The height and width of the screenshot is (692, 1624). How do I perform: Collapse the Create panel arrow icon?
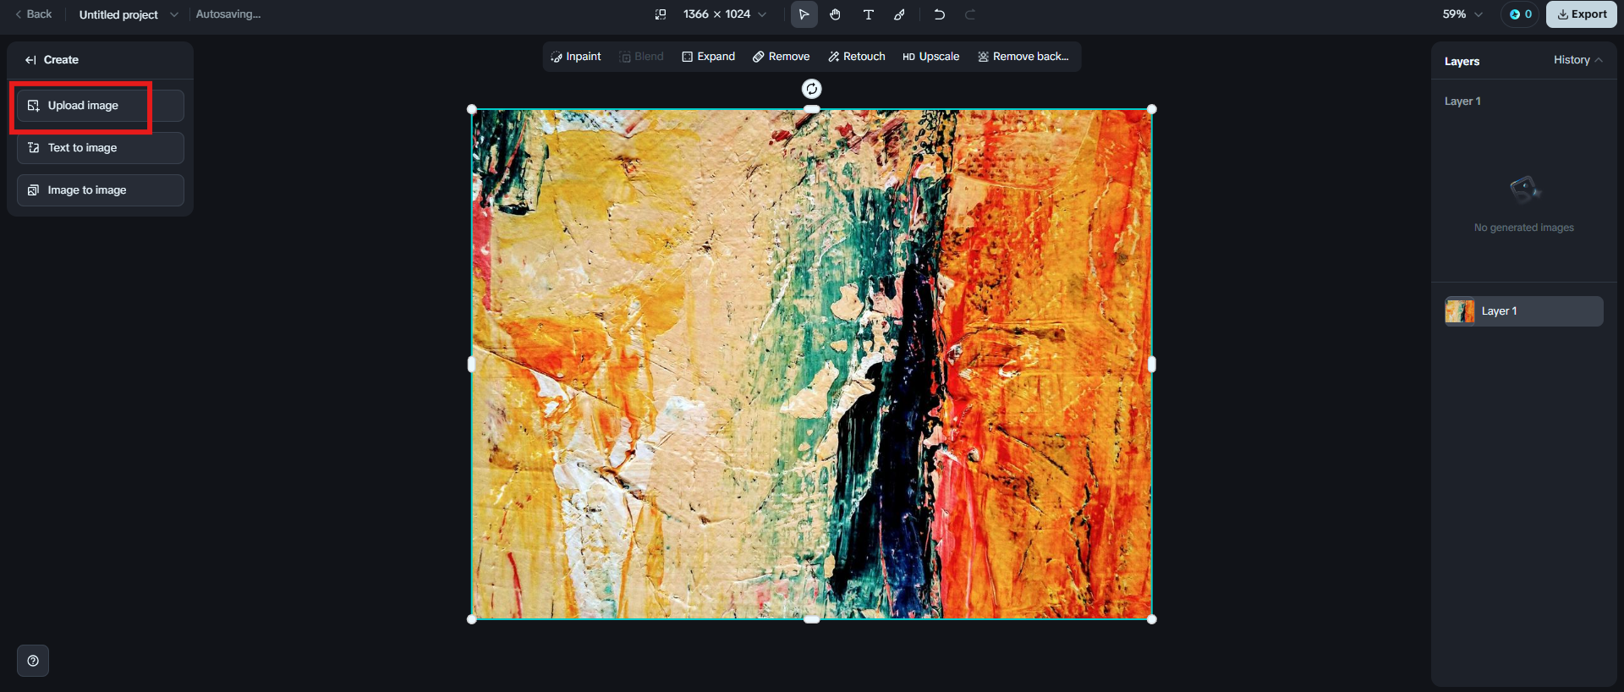click(30, 60)
